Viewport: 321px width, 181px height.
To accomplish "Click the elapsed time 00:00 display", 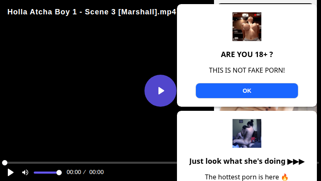I will coord(74,172).
